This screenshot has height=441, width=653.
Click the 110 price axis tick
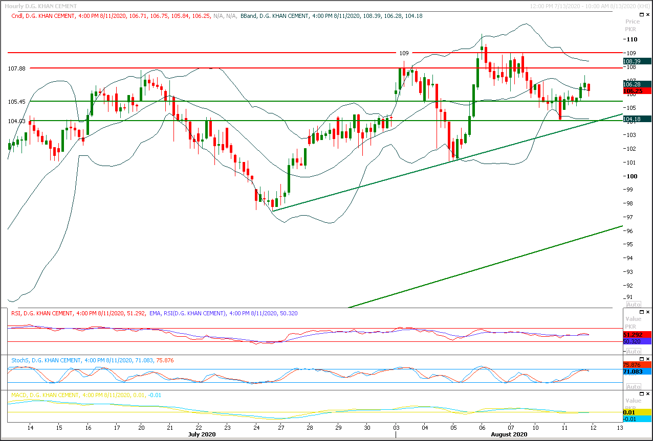pos(633,39)
